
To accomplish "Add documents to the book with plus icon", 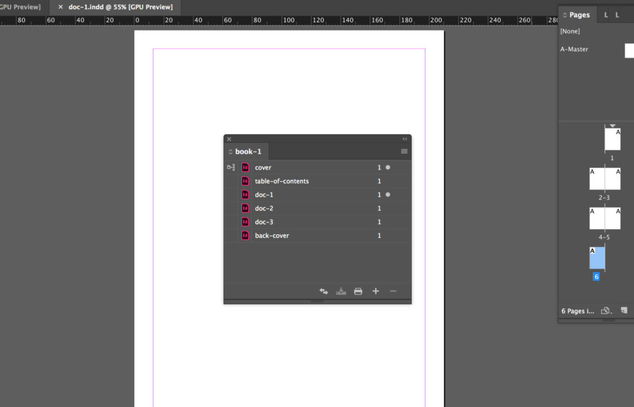I will (375, 291).
